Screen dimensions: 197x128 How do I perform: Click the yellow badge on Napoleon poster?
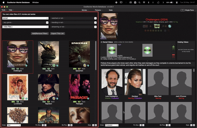coord(54,98)
